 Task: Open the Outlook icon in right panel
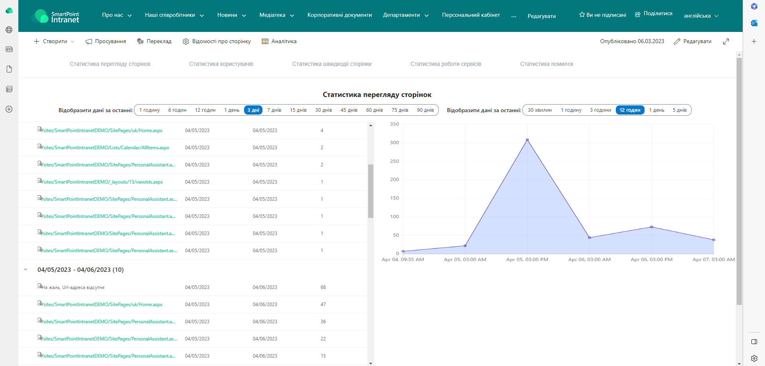click(x=754, y=23)
